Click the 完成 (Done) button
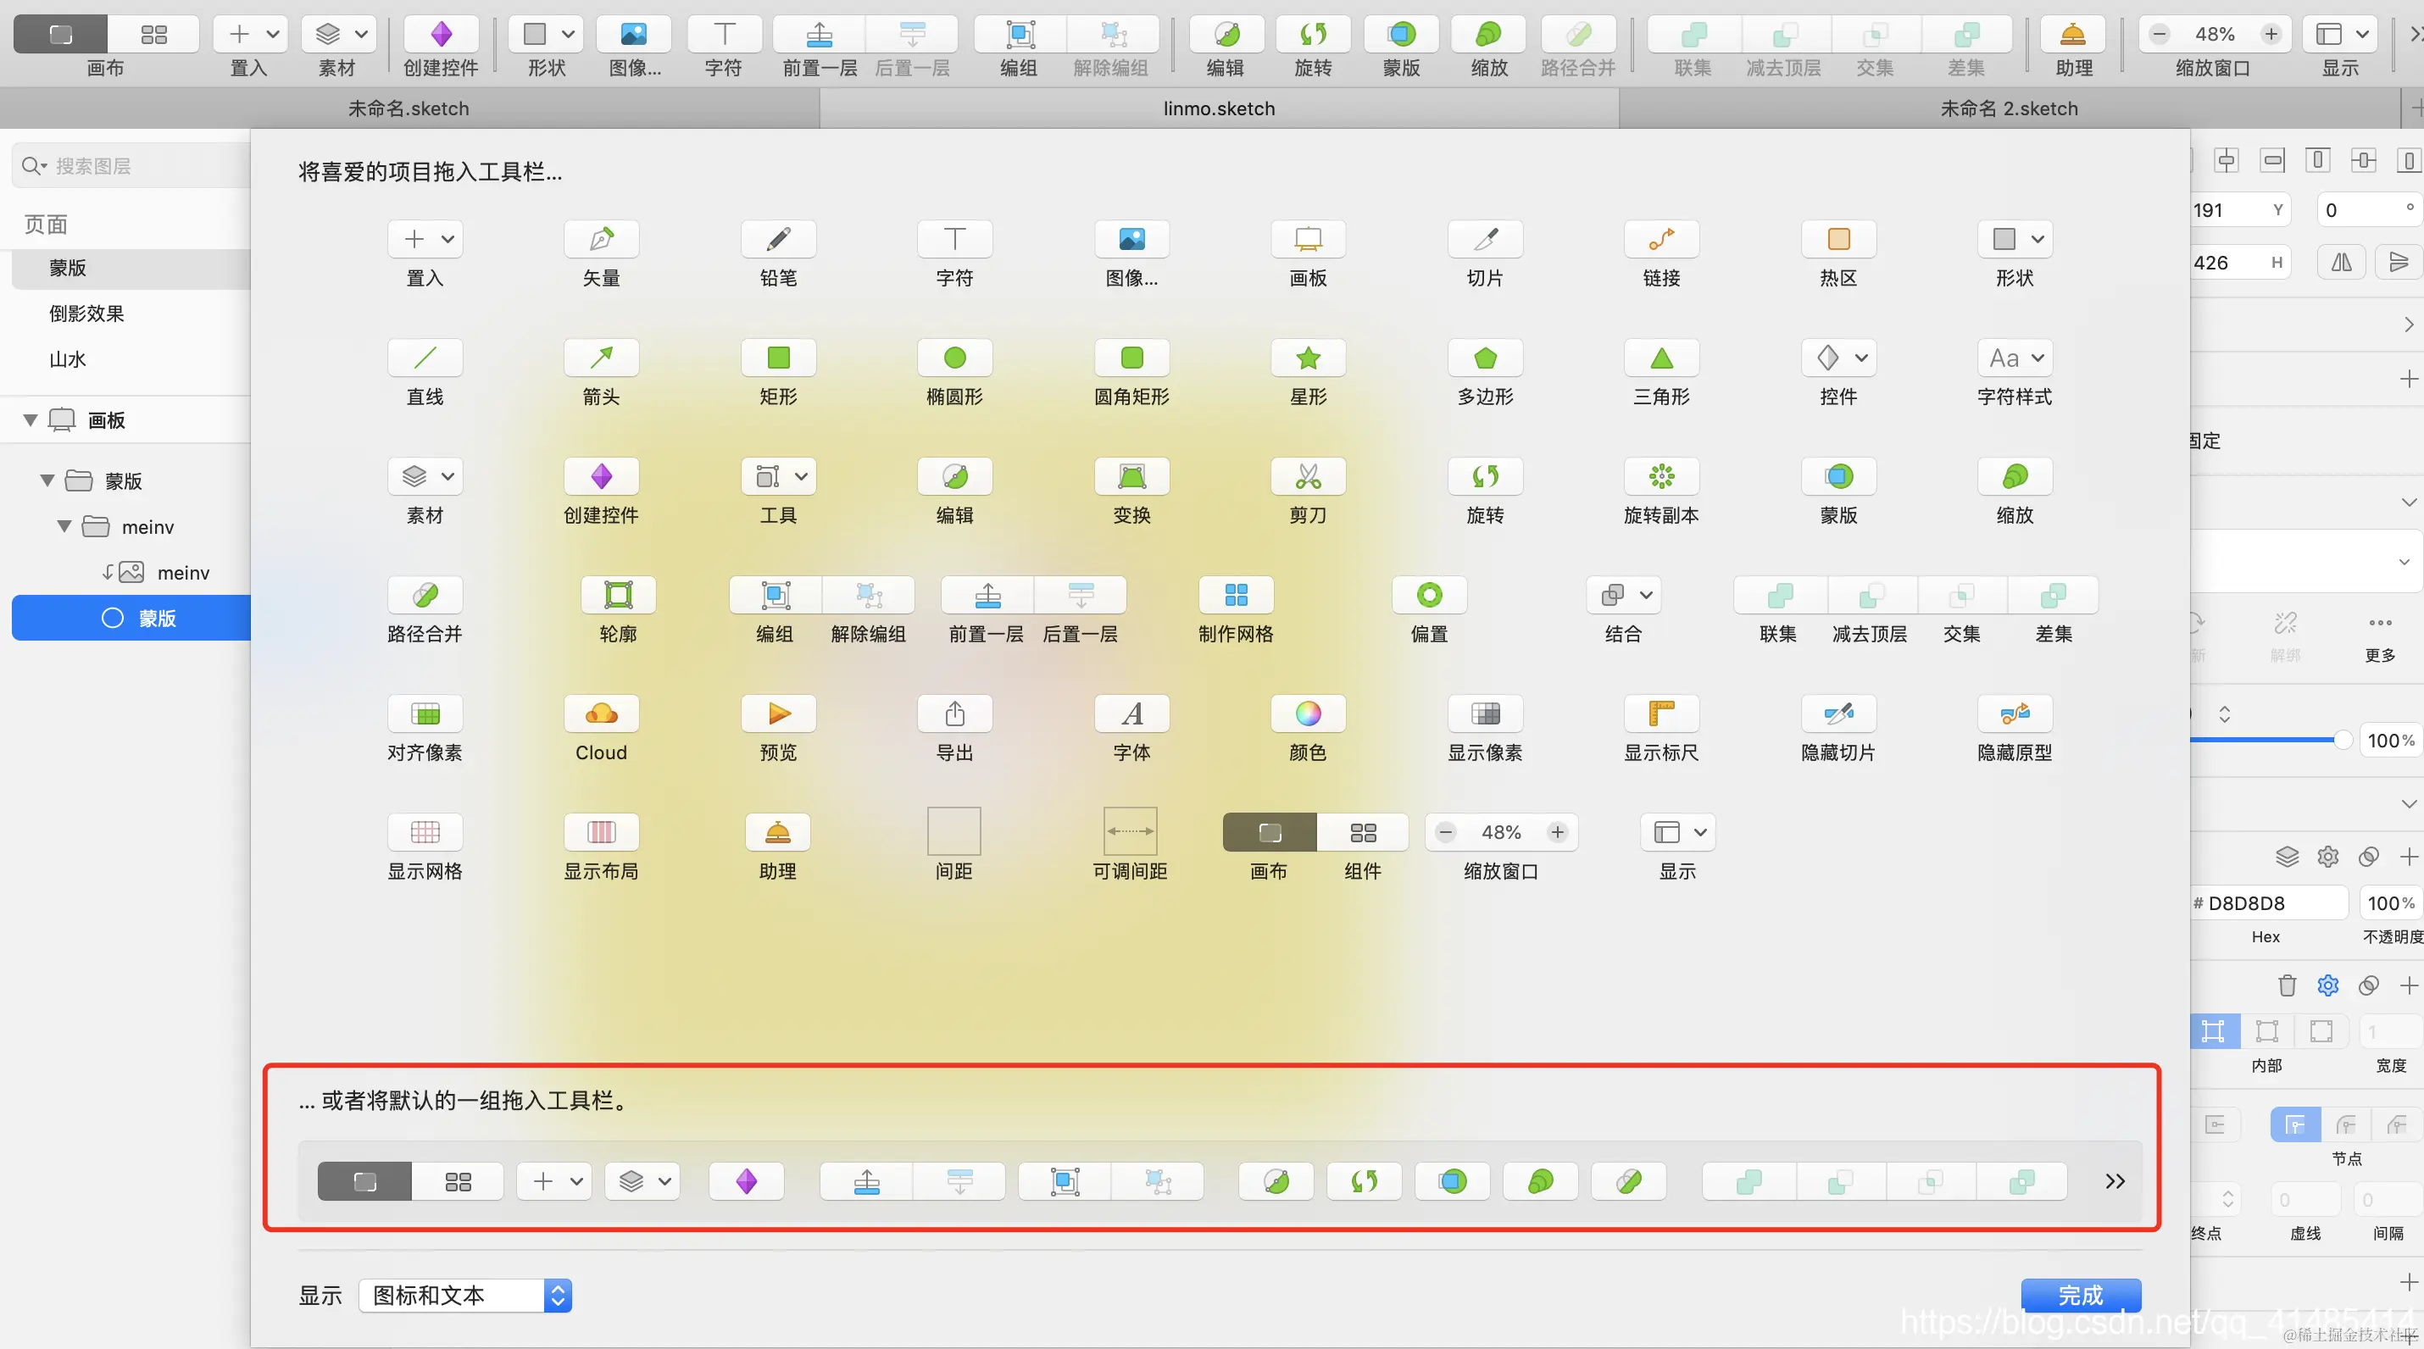2424x1349 pixels. pos(2080,1296)
